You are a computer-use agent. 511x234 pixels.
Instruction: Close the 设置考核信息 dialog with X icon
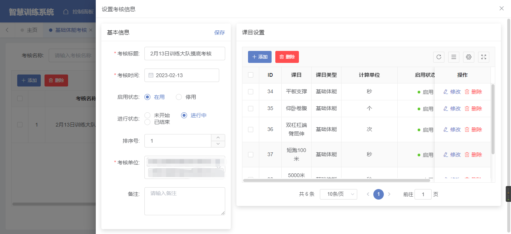502,9
